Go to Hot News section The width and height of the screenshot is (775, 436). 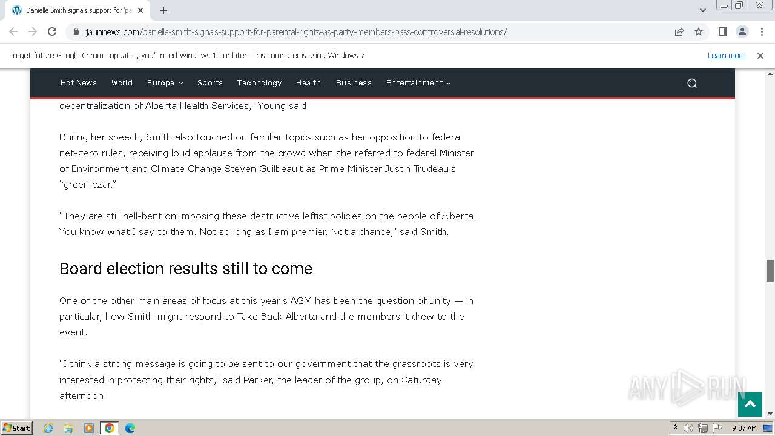pos(79,83)
